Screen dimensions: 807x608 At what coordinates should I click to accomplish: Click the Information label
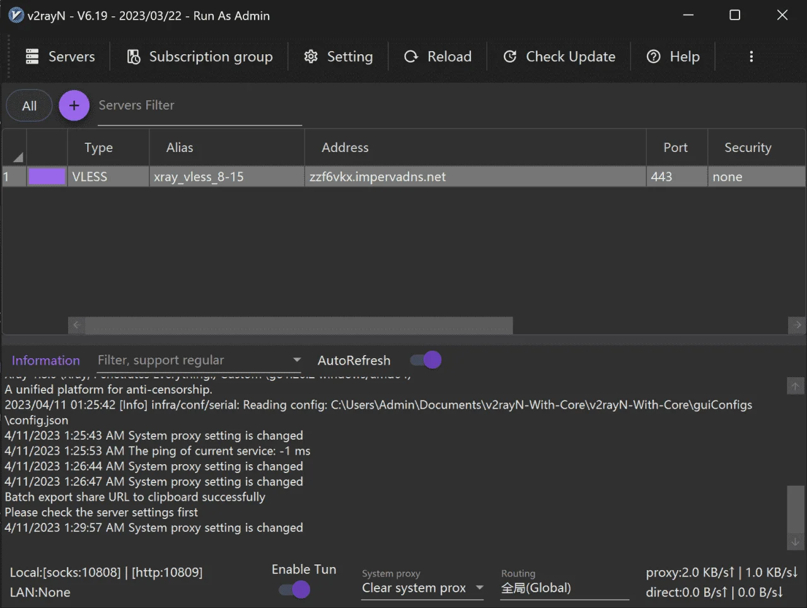click(45, 361)
